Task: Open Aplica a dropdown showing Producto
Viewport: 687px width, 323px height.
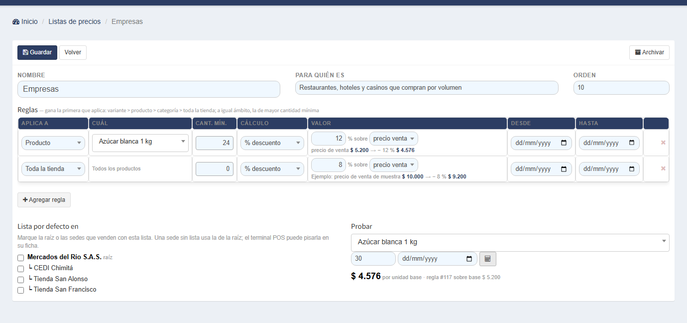Action: pos(53,143)
